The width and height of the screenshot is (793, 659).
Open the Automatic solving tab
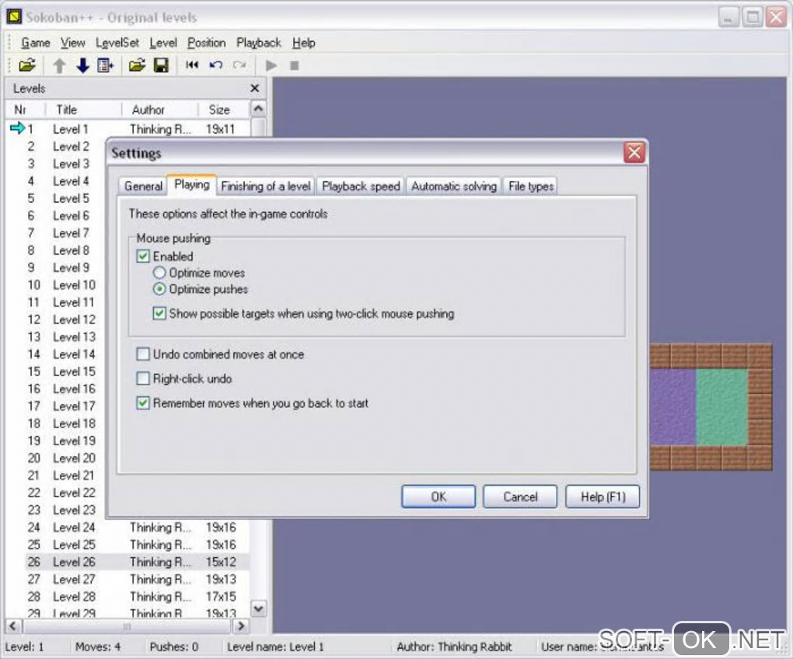(x=454, y=187)
